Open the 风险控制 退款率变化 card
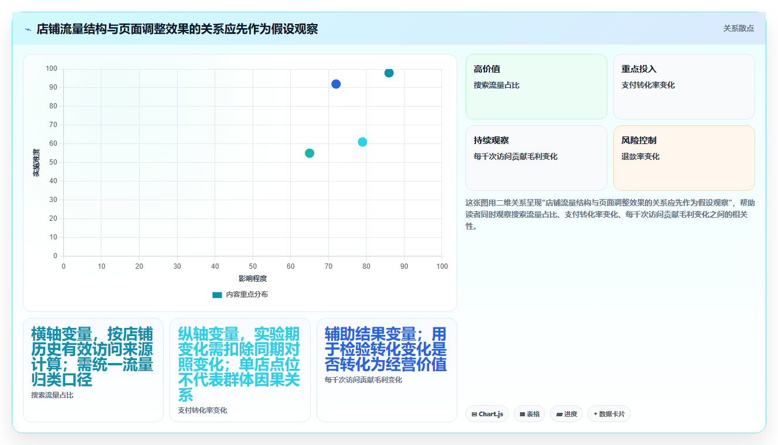 (x=684, y=158)
